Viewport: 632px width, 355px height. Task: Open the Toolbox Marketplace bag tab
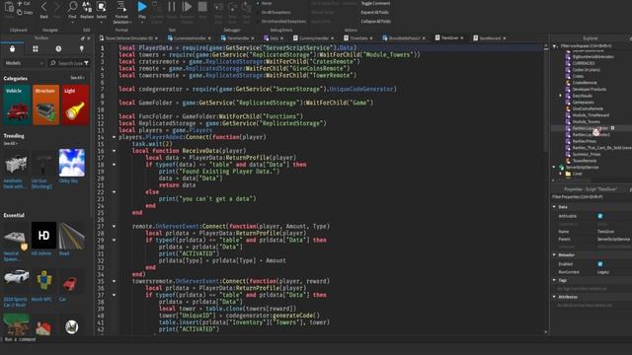tap(13, 48)
